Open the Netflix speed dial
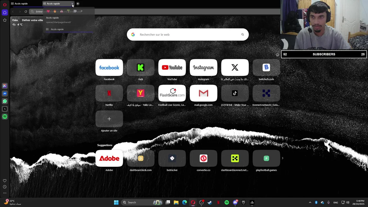 pos(109,93)
